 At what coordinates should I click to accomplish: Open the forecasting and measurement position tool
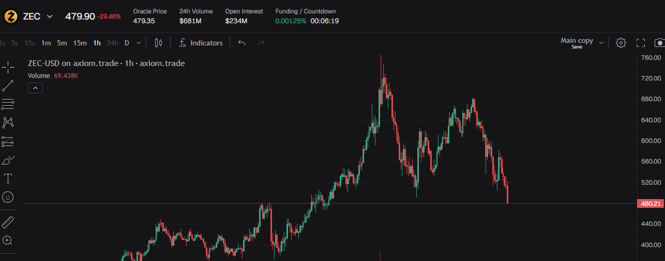click(x=8, y=142)
